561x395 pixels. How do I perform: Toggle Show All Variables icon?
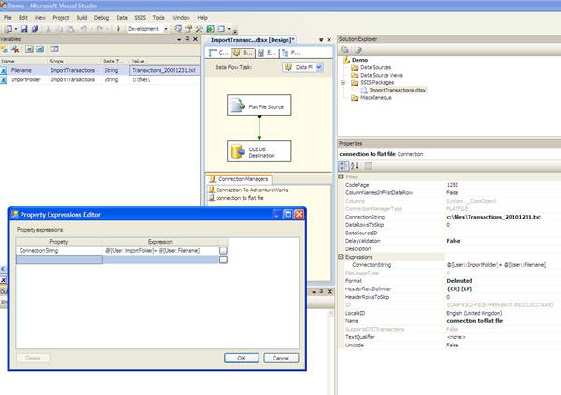(40, 49)
